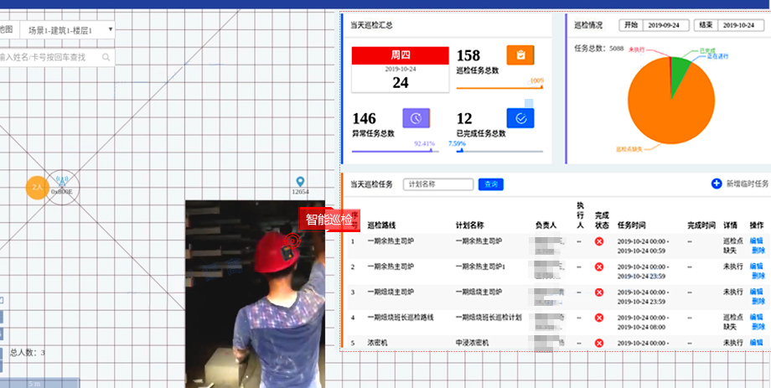Click the orange 2人 people cluster marker
The width and height of the screenshot is (771, 388).
tap(37, 189)
